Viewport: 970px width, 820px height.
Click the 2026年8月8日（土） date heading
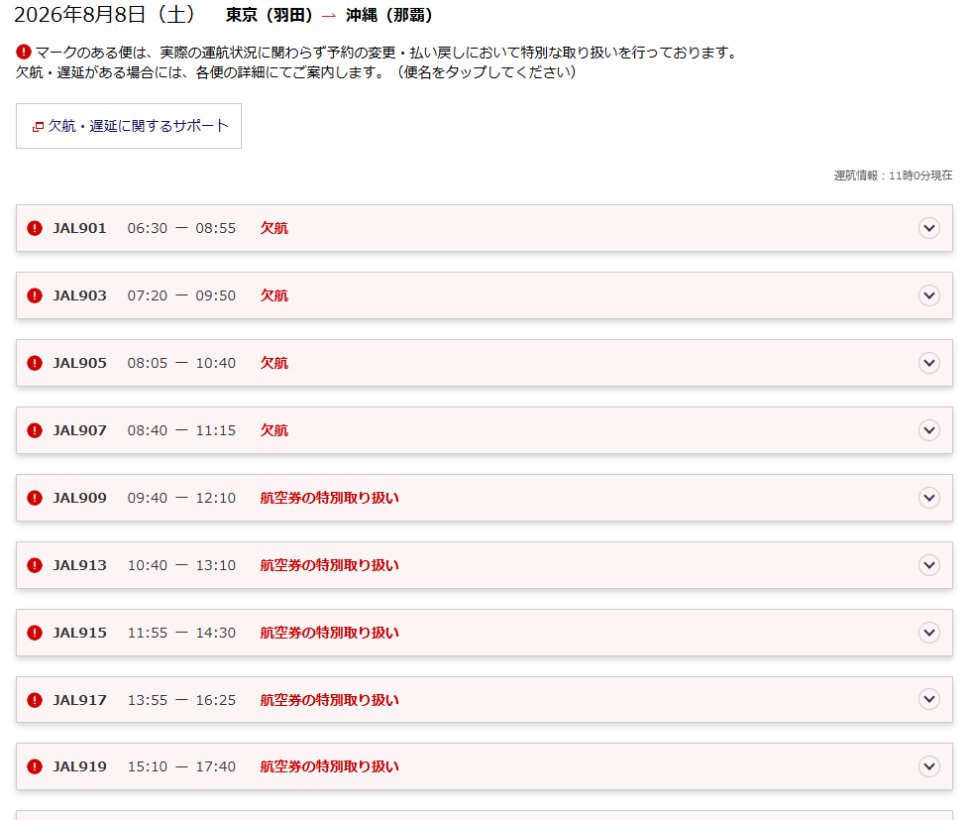pos(106,15)
